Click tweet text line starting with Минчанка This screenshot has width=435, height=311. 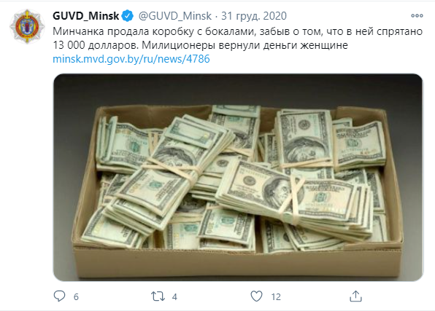pos(237,31)
